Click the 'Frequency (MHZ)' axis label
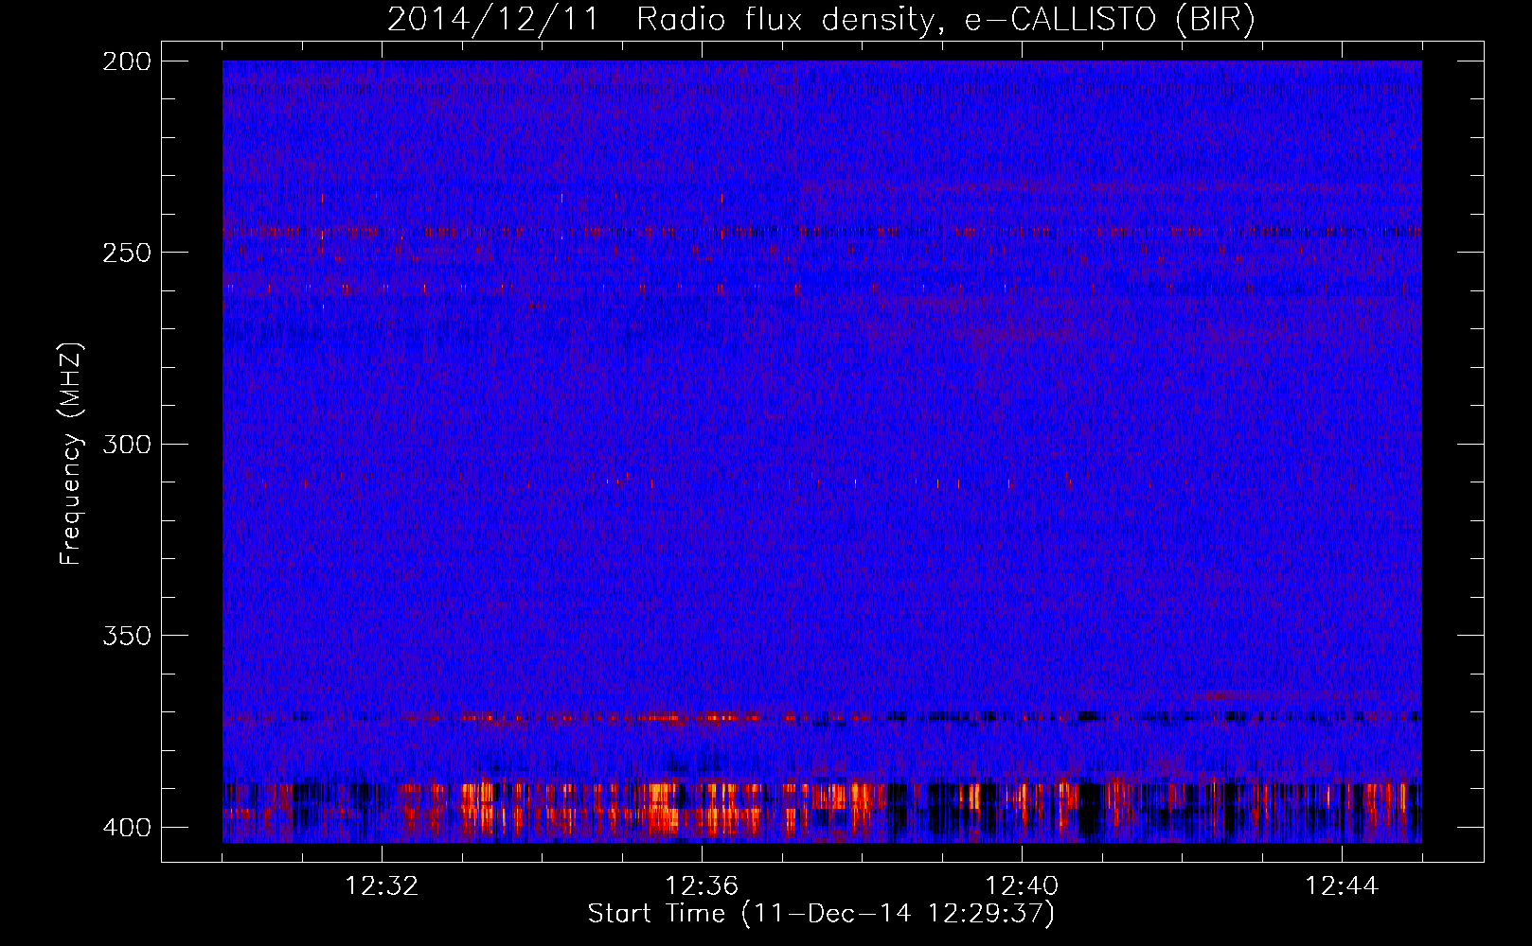1532x946 pixels. 71,453
